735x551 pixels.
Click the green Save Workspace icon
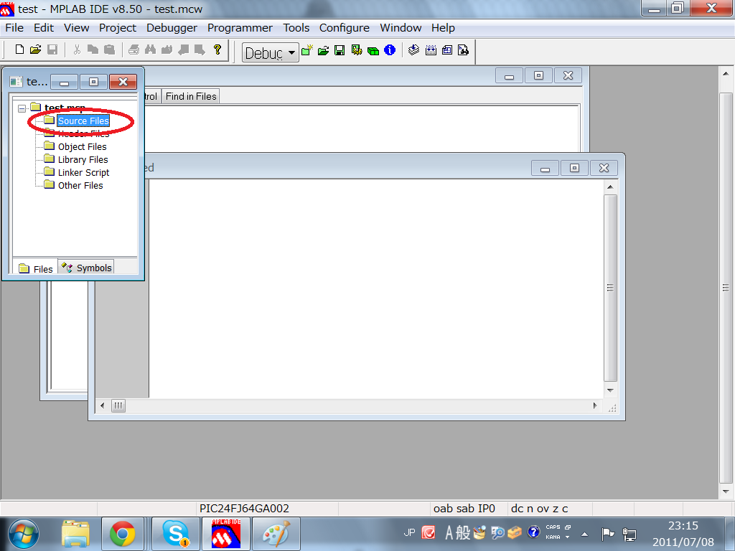point(340,50)
